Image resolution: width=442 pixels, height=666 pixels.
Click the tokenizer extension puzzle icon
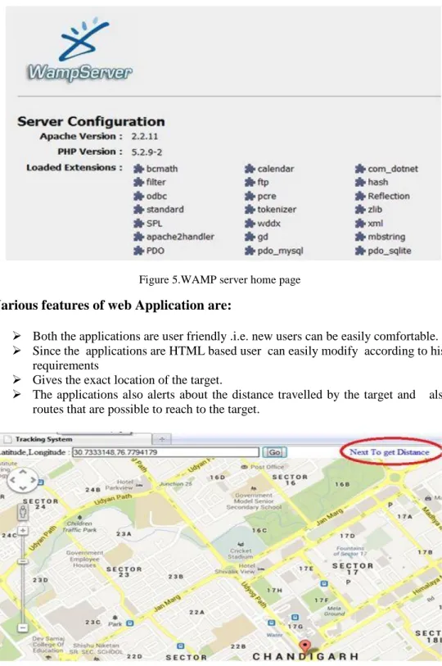click(x=250, y=210)
